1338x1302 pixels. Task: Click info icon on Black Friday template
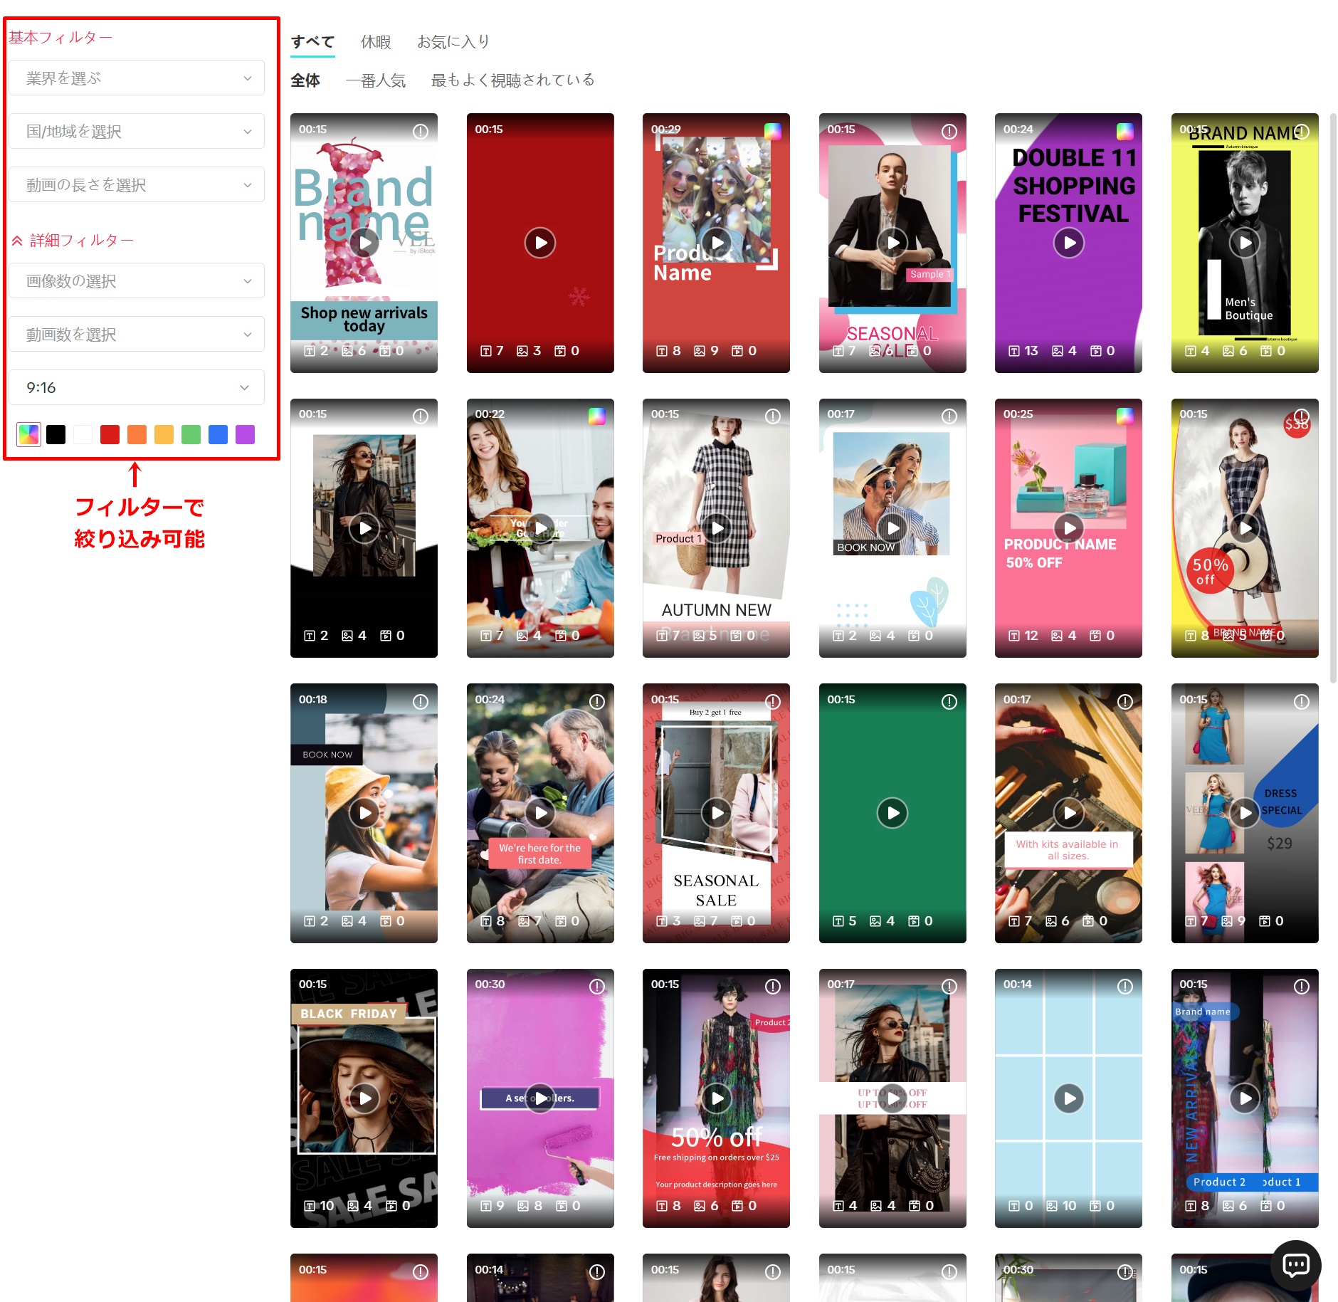421,987
